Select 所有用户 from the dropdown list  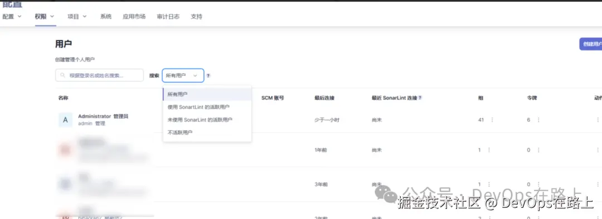click(x=207, y=94)
